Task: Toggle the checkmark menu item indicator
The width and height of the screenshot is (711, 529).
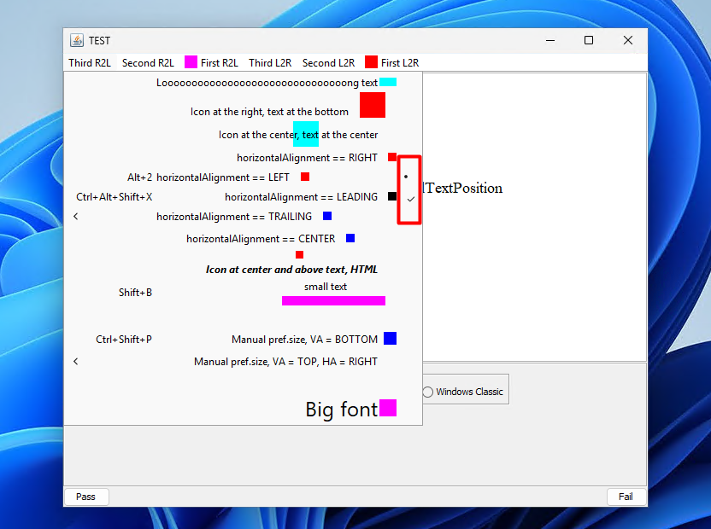Action: click(411, 198)
